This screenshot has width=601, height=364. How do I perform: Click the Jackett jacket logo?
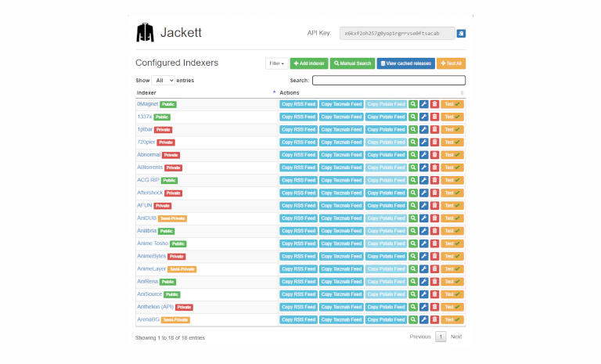pos(146,33)
